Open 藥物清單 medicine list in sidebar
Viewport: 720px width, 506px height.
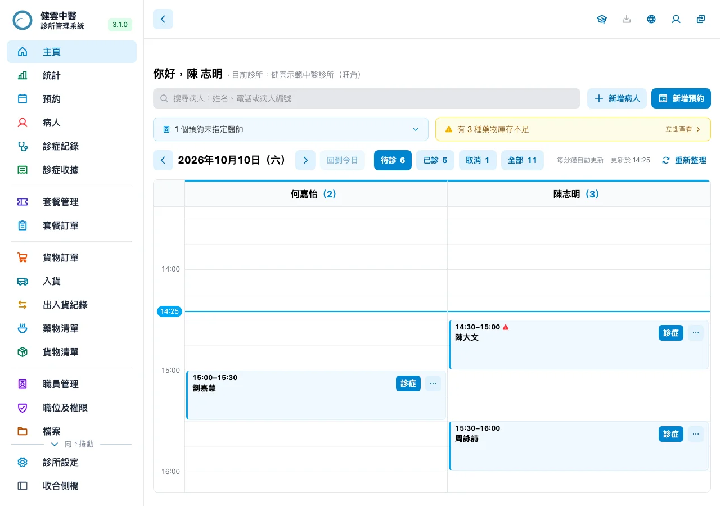click(71, 328)
